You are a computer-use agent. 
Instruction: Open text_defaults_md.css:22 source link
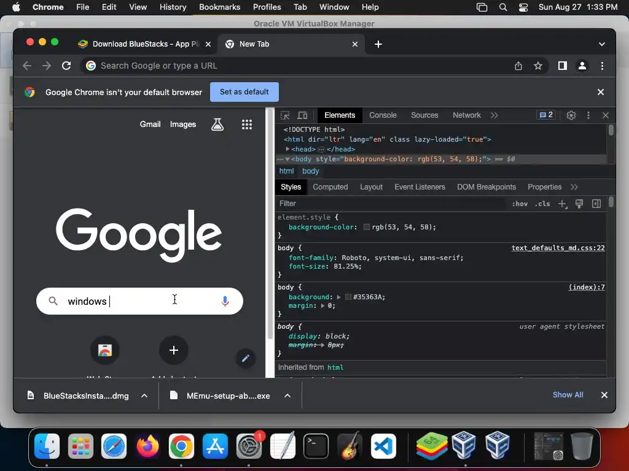(558, 248)
